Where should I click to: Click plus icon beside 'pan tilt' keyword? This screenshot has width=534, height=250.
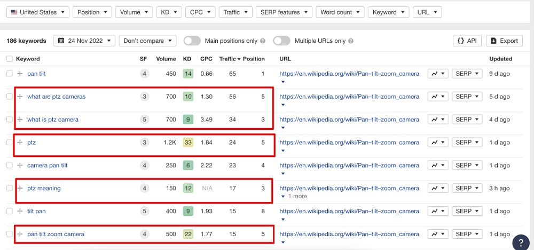pyautogui.click(x=20, y=74)
